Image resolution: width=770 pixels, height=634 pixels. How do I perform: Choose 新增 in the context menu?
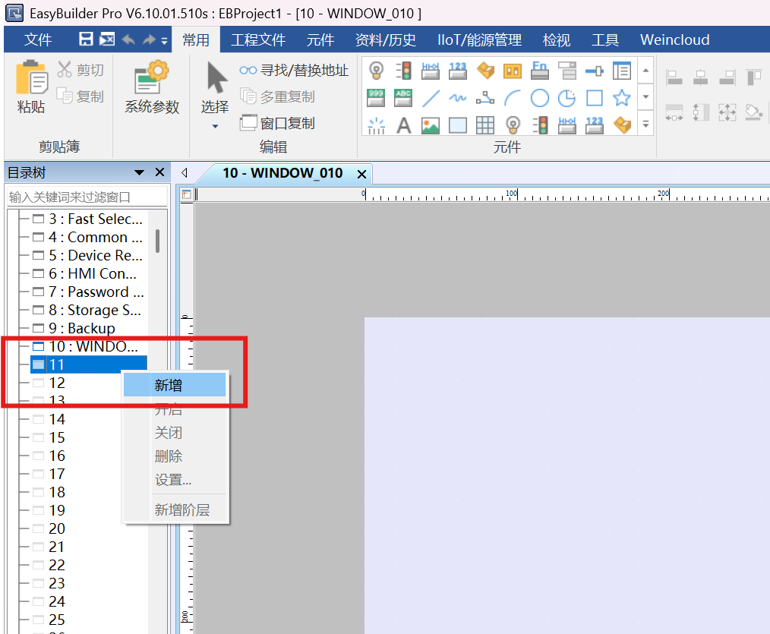(175, 385)
